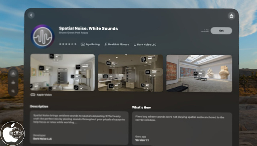Open the art gallery screenshot

[199, 74]
